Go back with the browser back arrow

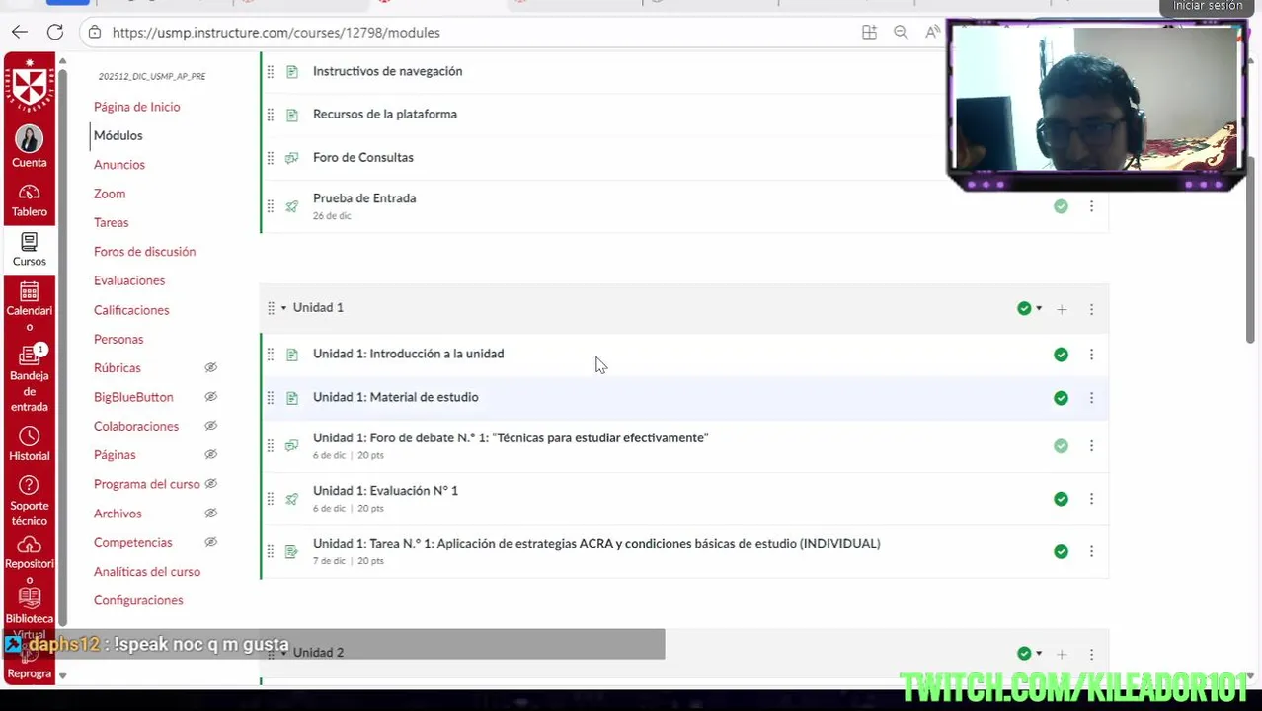(20, 33)
